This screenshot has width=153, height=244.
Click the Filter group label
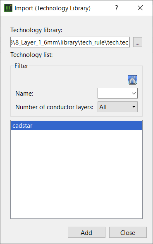click(x=21, y=66)
